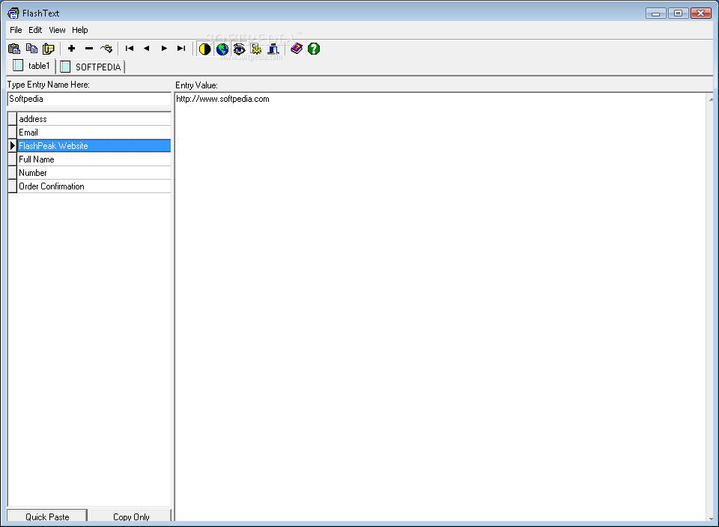Click the green question mark icon
The width and height of the screenshot is (719, 527).
[x=314, y=49]
